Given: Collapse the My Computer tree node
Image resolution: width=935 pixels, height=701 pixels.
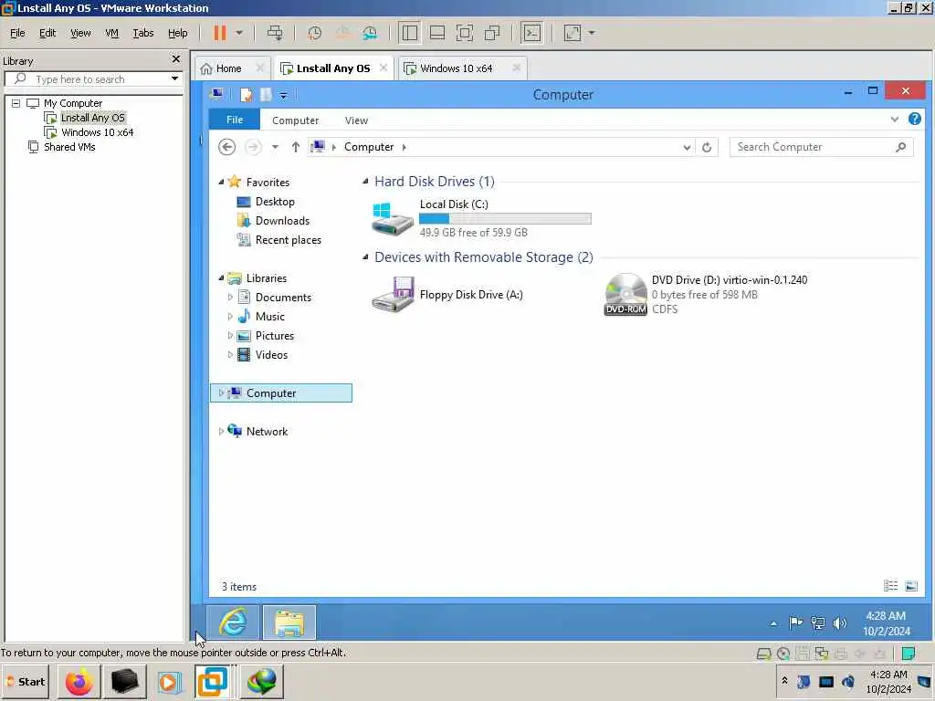Looking at the screenshot, I should (x=16, y=103).
